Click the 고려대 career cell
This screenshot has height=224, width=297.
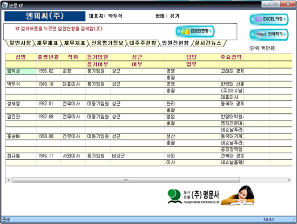click(231, 71)
